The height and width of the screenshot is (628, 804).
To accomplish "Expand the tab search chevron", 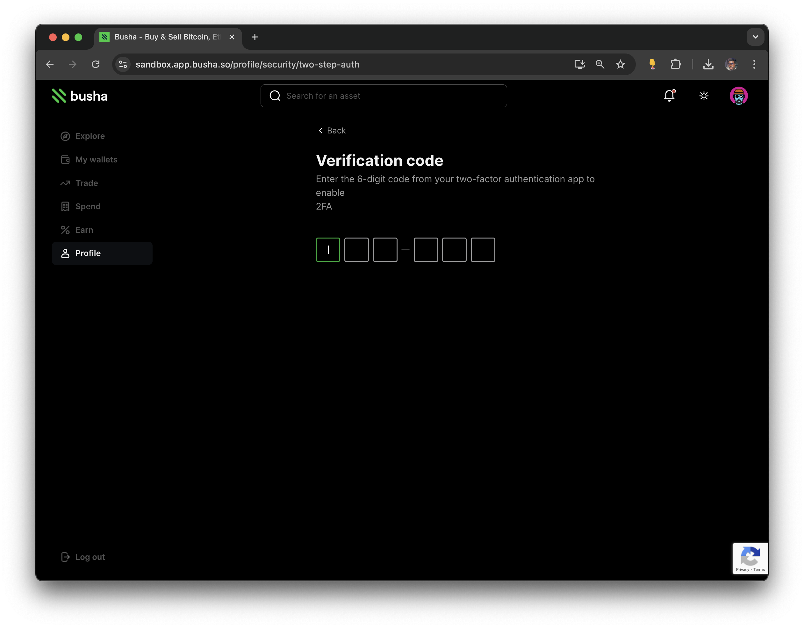I will pyautogui.click(x=755, y=37).
